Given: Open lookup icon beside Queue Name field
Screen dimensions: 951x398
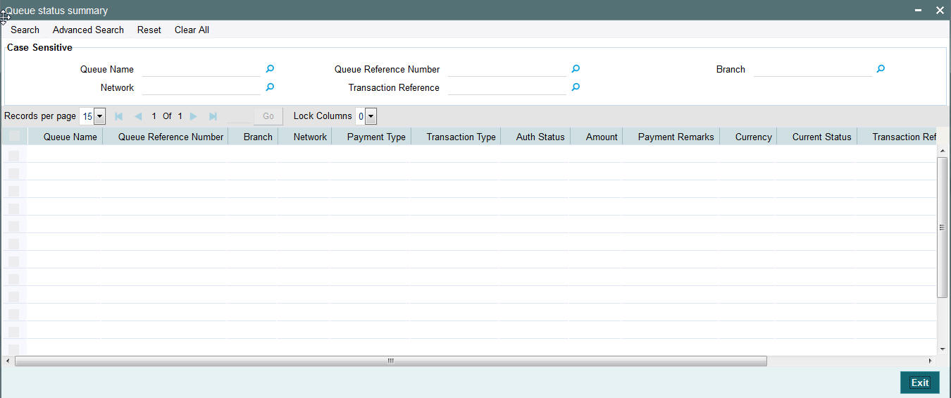Looking at the screenshot, I should point(270,69).
